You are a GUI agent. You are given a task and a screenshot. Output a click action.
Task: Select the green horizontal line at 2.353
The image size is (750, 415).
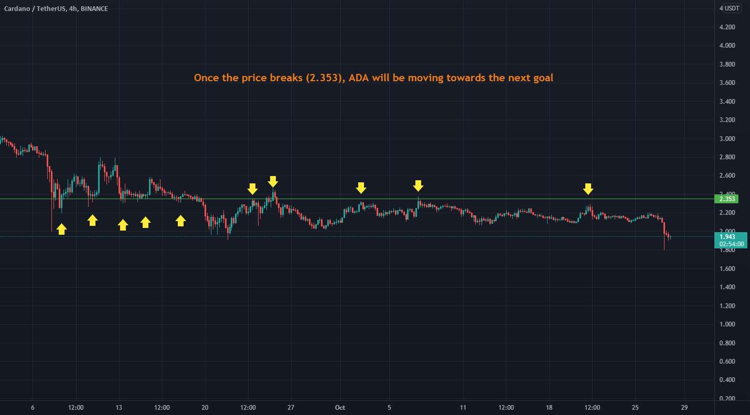pyautogui.click(x=357, y=199)
